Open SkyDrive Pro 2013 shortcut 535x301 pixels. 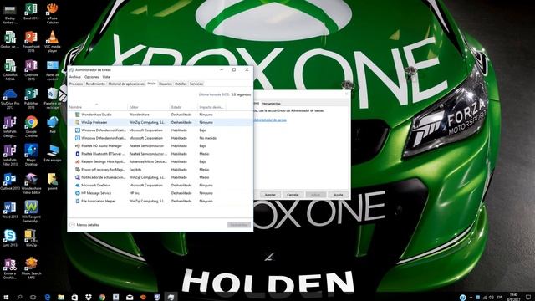pos(10,99)
